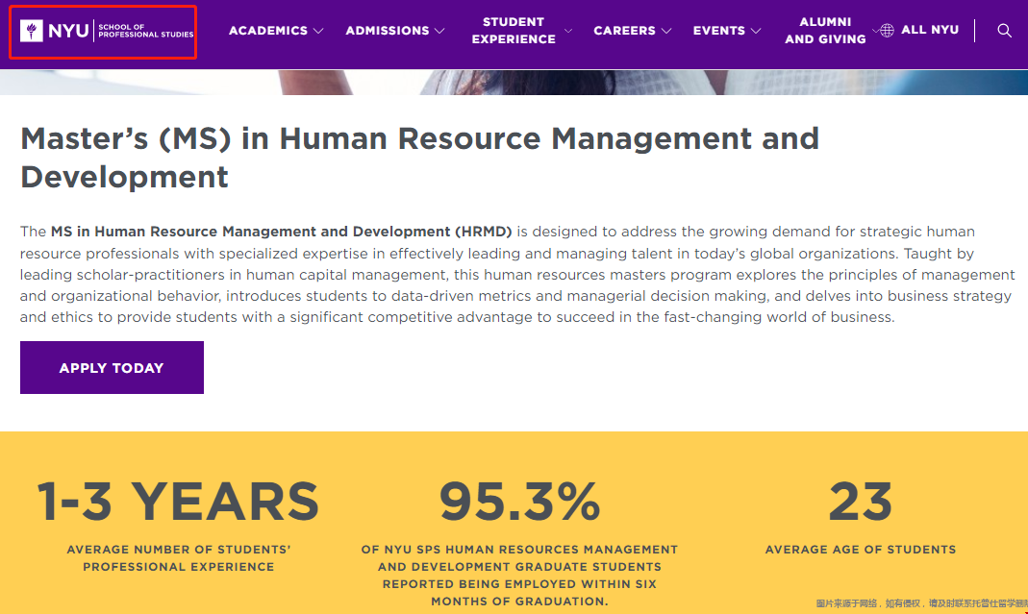
Task: Click the Apply Today button
Action: click(112, 368)
